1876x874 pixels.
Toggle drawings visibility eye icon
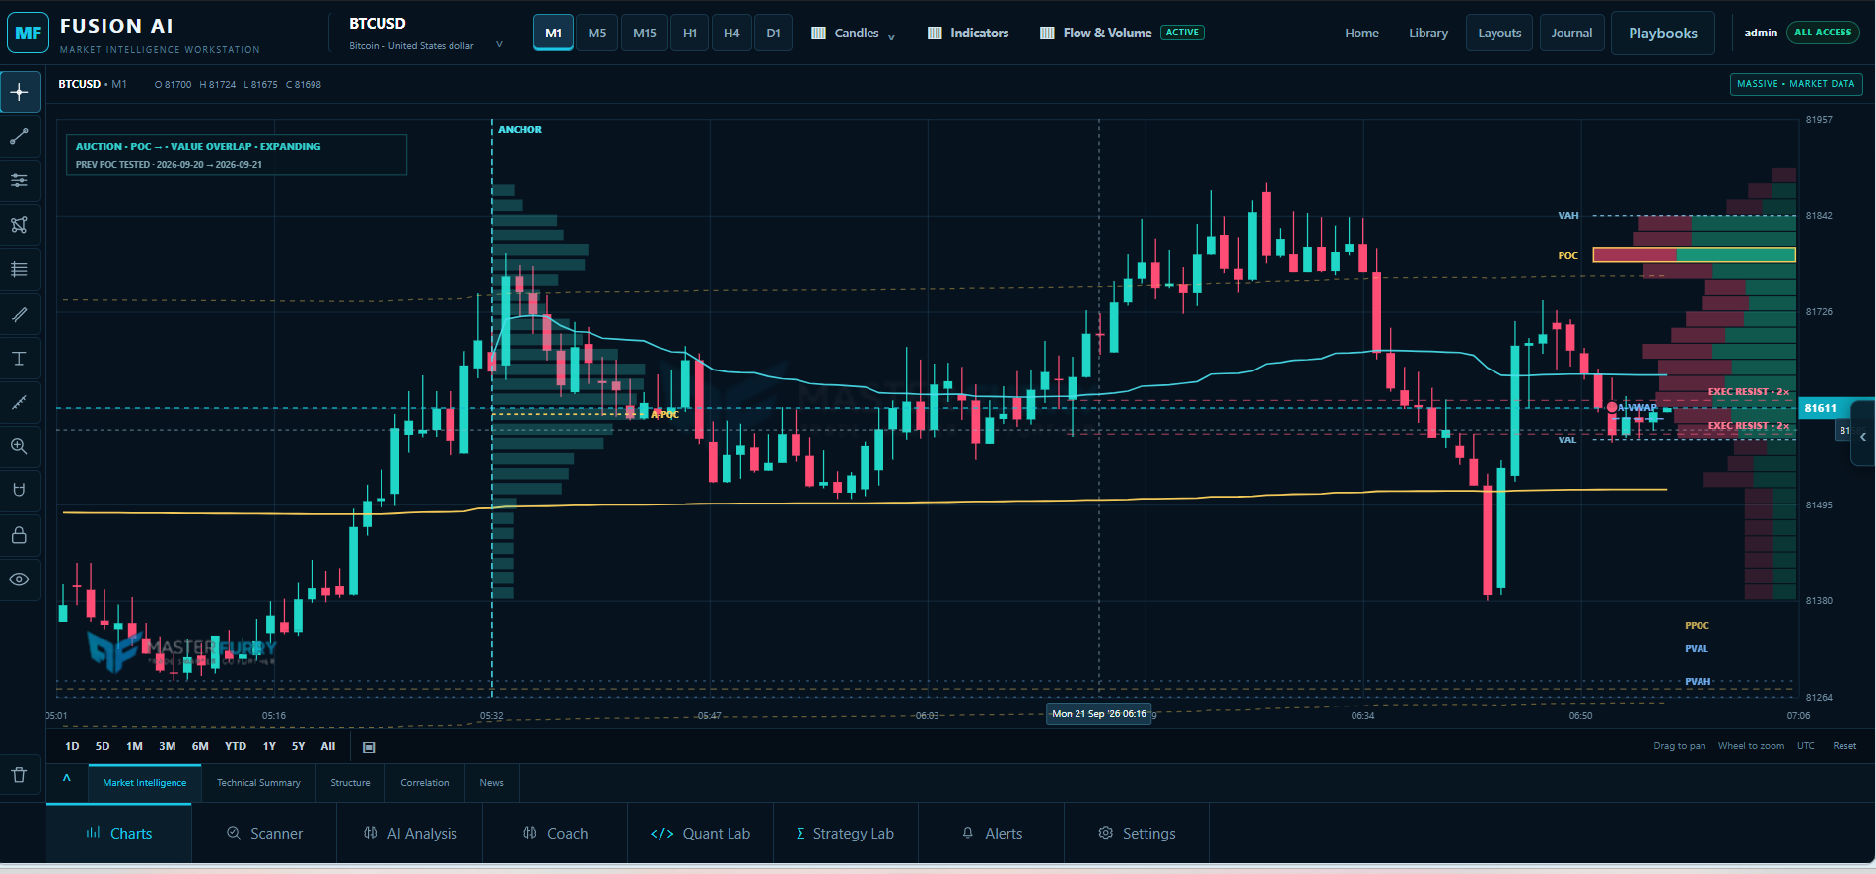coord(20,579)
